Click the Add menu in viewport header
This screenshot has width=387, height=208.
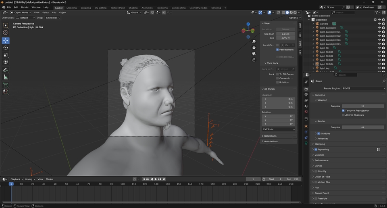point(54,12)
